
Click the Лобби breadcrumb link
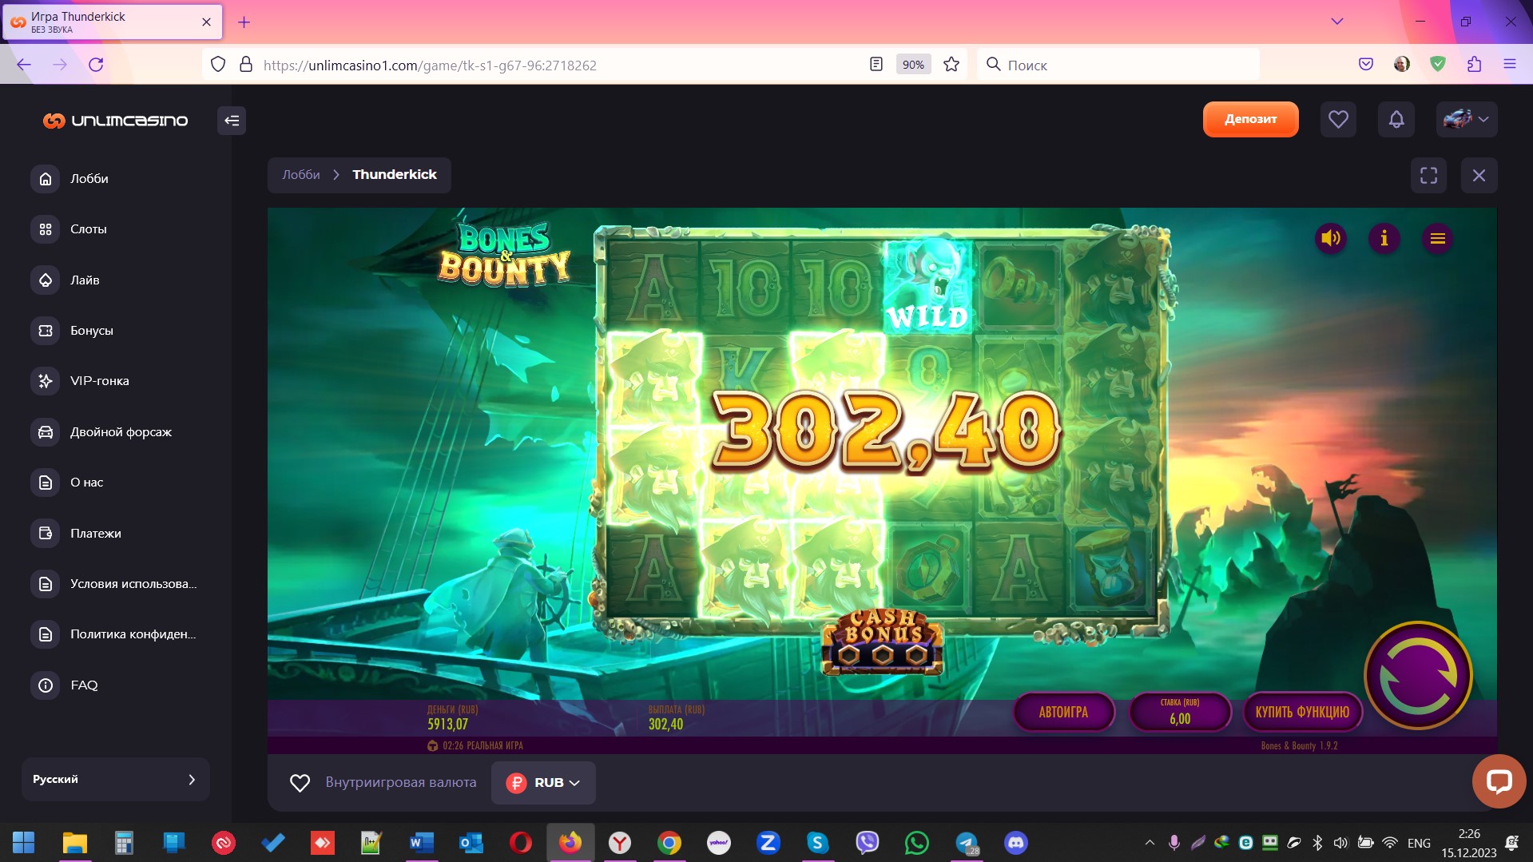(x=301, y=175)
